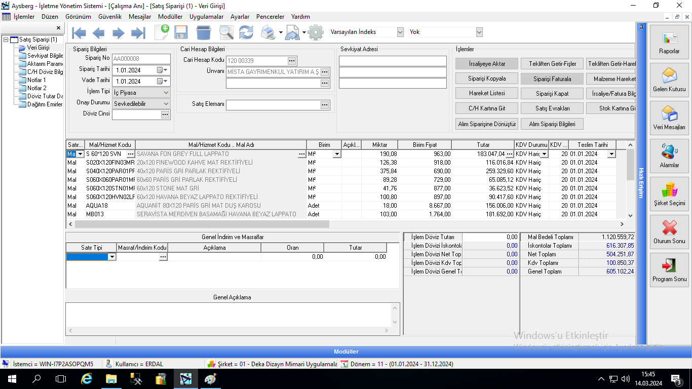Click the Siparişi Kopyala button

tap(486, 79)
